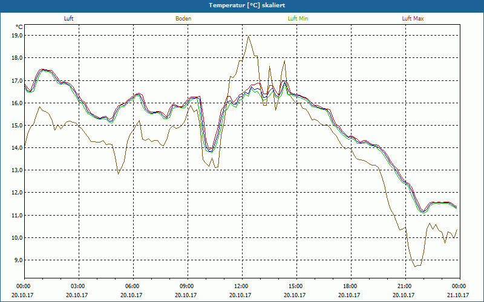Click the 21:00 time axis label
Viewport: 484px width, 302px height.
[x=405, y=286]
